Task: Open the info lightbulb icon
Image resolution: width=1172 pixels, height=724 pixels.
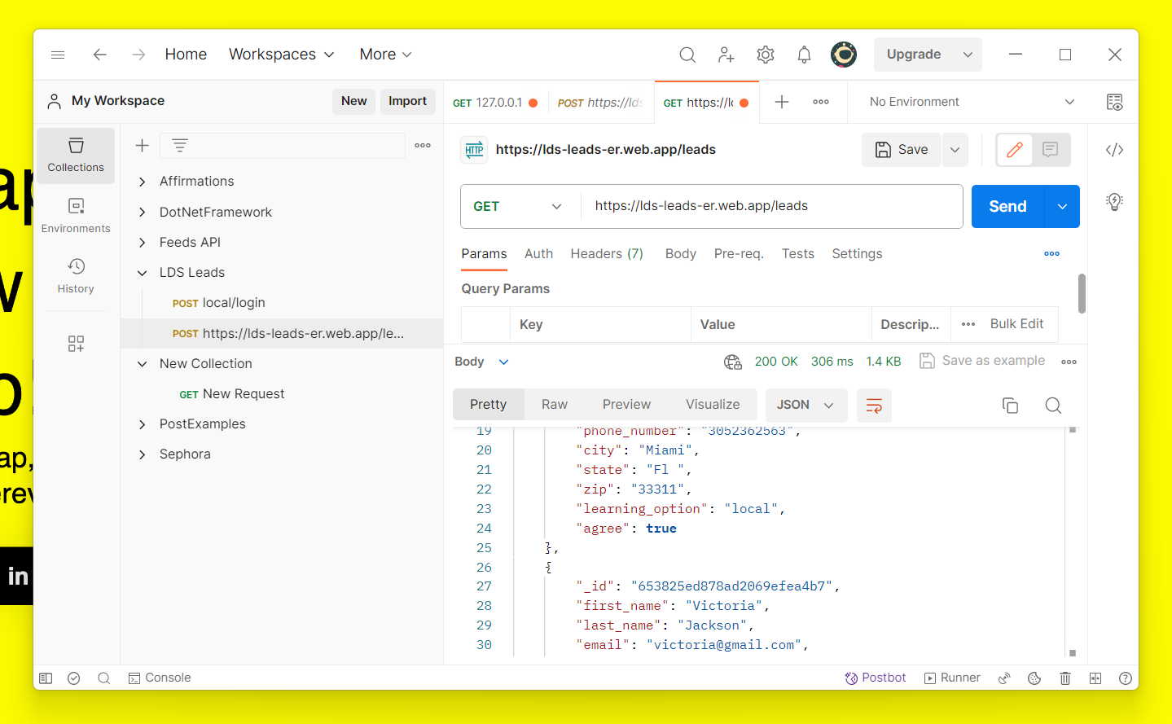Action: (x=1115, y=201)
